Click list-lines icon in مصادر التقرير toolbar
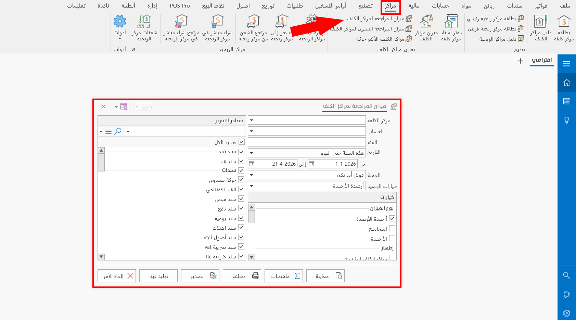Viewport: 576px width, 320px height. pos(108,131)
